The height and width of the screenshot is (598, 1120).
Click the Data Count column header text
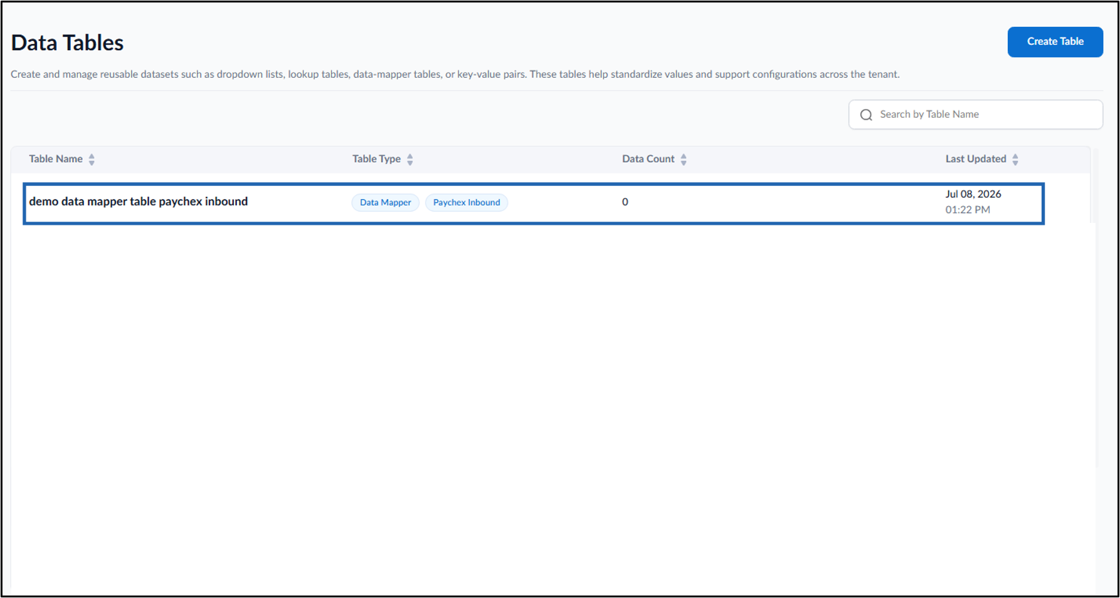(648, 159)
